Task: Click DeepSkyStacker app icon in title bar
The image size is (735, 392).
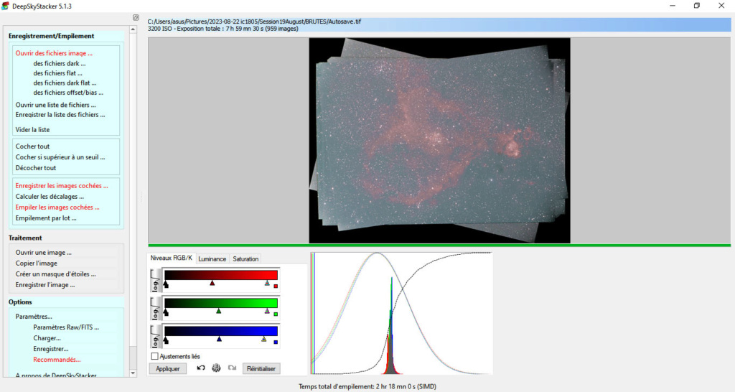Action: tap(5, 6)
